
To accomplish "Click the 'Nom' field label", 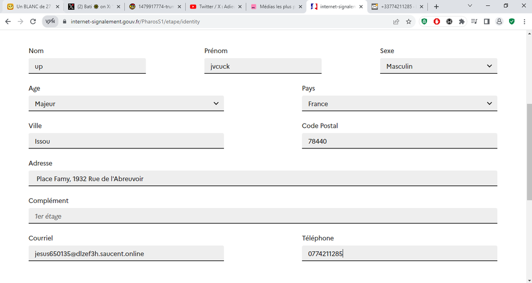I will 36,51.
